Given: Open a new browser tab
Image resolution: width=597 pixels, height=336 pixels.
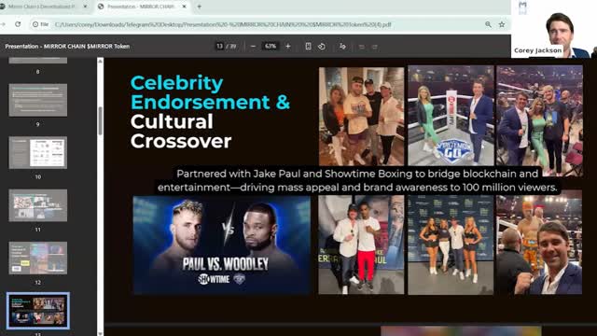Looking at the screenshot, I should coord(199,7).
